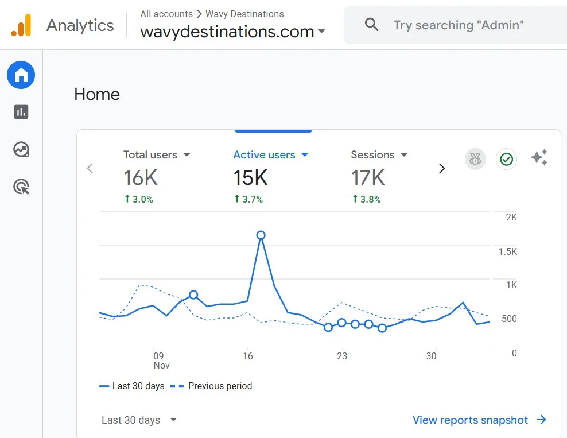Open the Explore section icon
The image size is (567, 438).
[x=21, y=149]
